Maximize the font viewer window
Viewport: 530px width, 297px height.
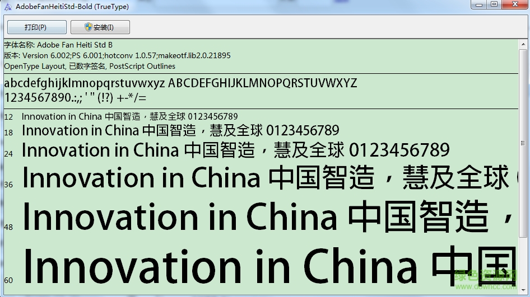tap(494, 4)
